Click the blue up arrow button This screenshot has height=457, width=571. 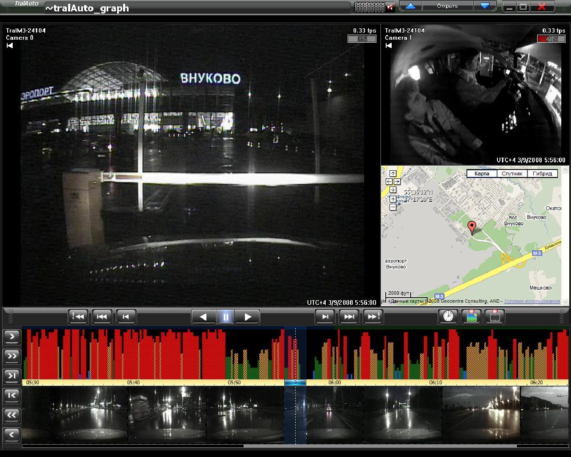[410, 6]
